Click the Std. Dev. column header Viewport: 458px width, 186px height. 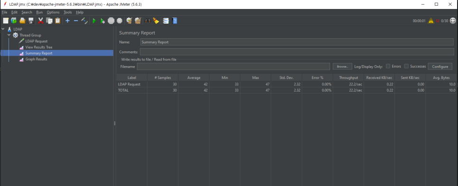coord(286,77)
